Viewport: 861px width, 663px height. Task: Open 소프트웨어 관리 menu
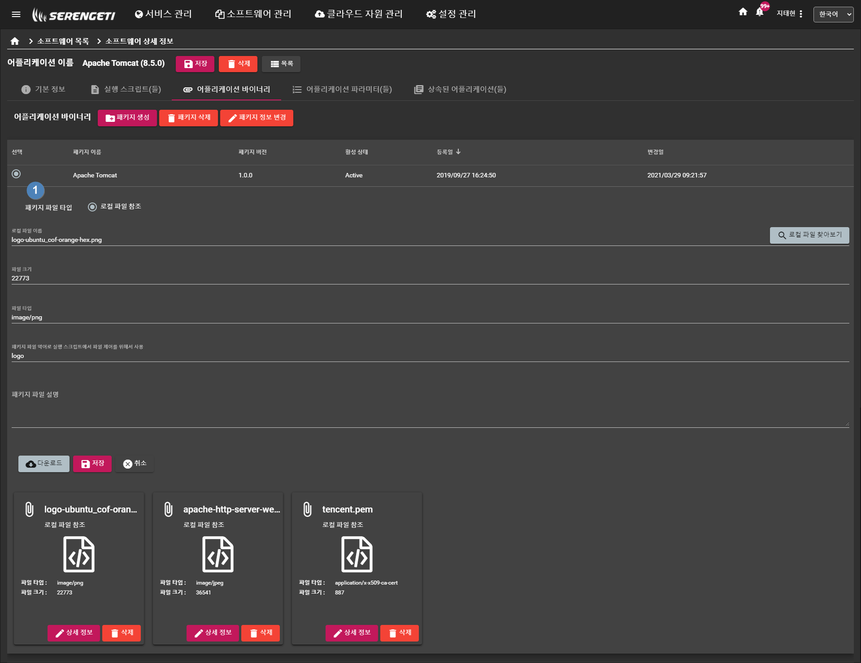[253, 14]
